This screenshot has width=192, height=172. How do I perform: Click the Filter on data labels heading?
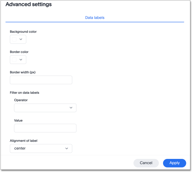pyautogui.click(x=24, y=93)
